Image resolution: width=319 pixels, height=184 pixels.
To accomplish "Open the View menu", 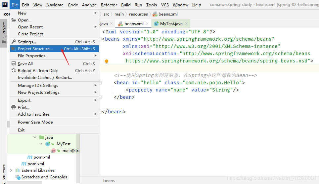I will 38,5.
